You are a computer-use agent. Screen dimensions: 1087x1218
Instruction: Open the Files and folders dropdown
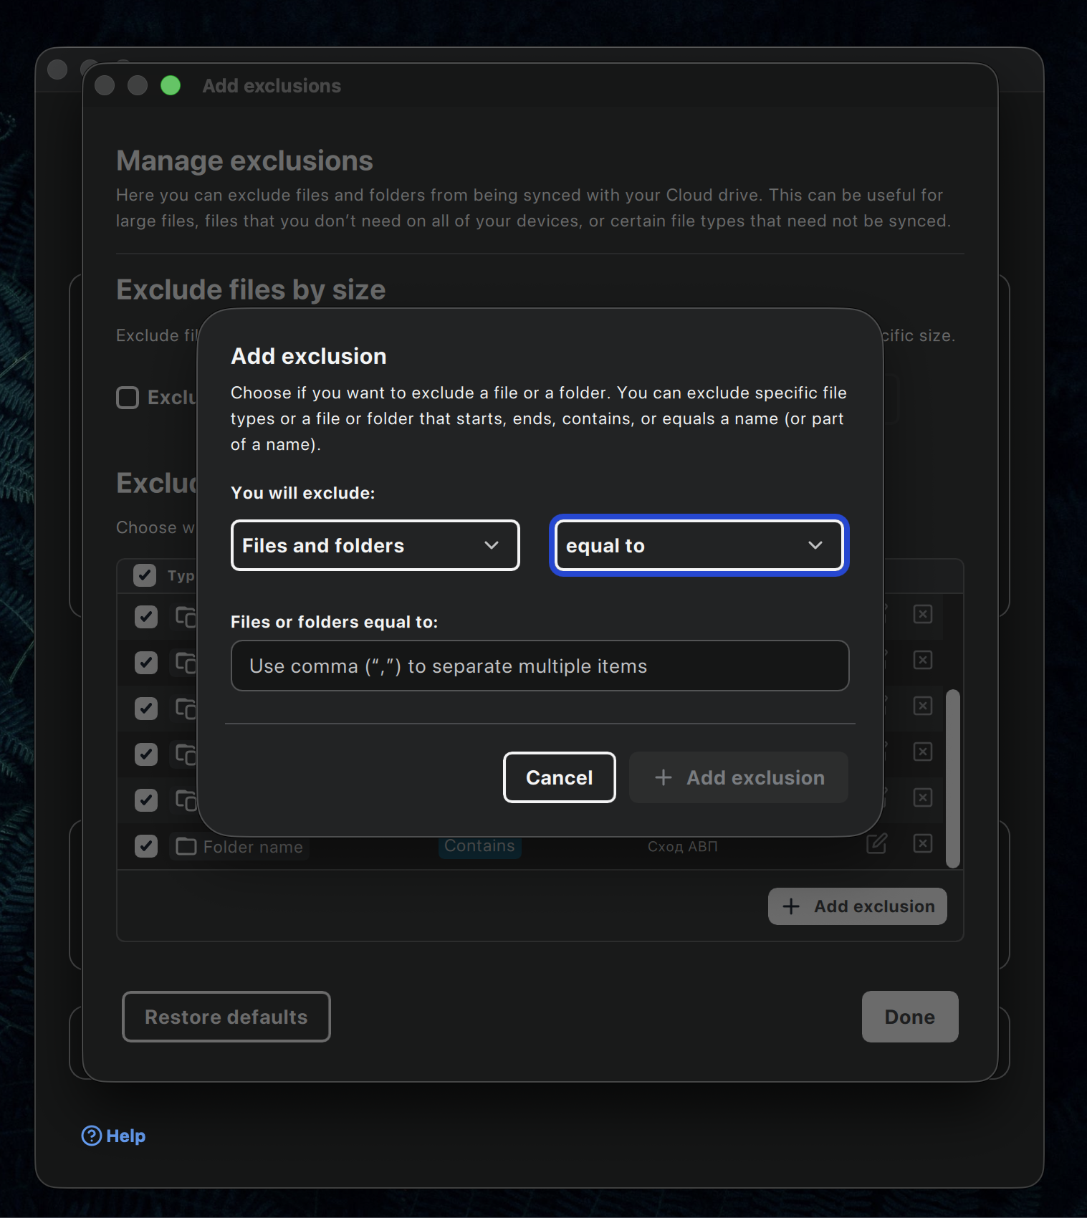(x=375, y=545)
